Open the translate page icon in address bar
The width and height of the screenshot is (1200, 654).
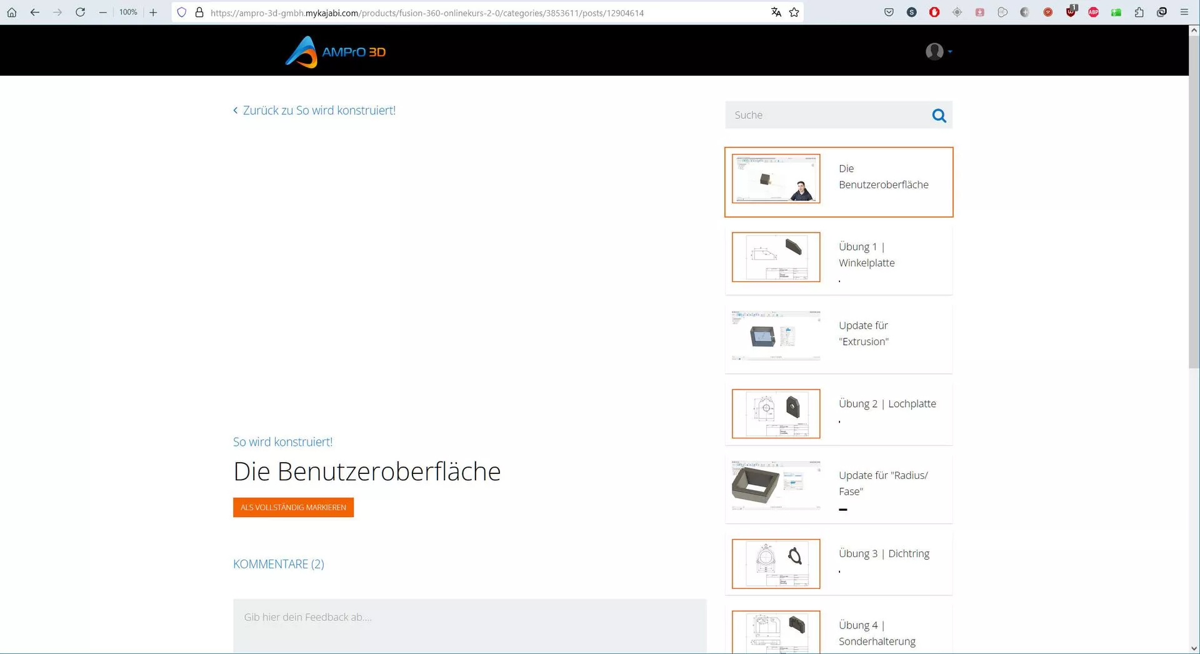(x=776, y=13)
